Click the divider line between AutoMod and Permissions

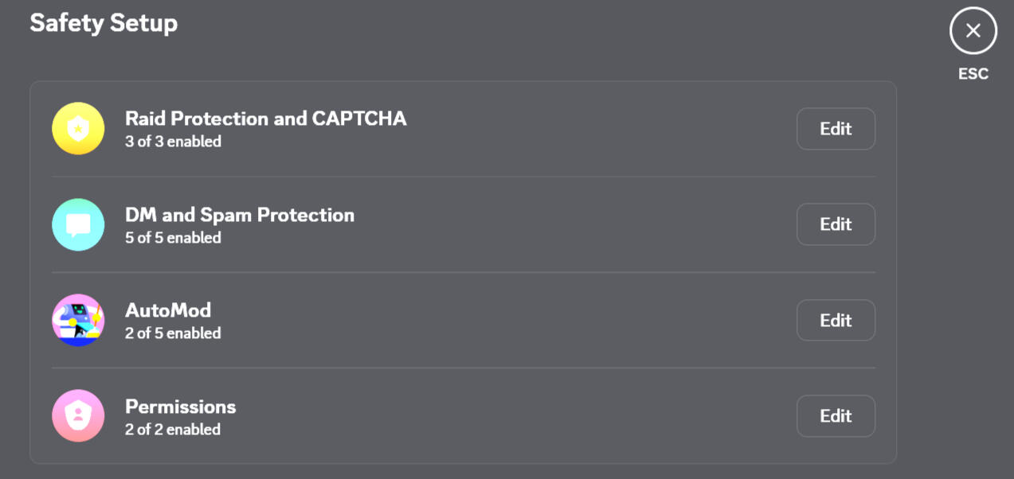[x=463, y=368]
